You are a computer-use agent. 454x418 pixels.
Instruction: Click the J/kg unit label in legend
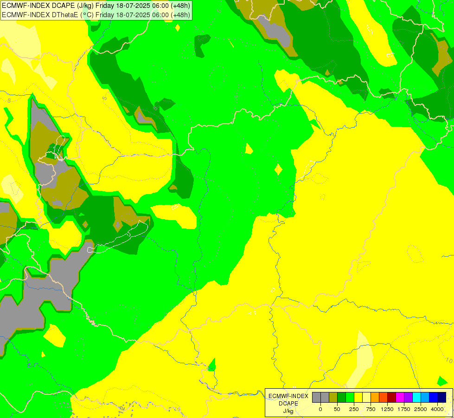pyautogui.click(x=288, y=411)
